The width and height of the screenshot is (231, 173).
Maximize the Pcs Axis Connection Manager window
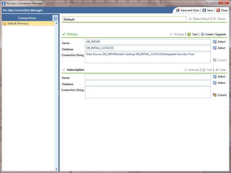coord(215,2)
